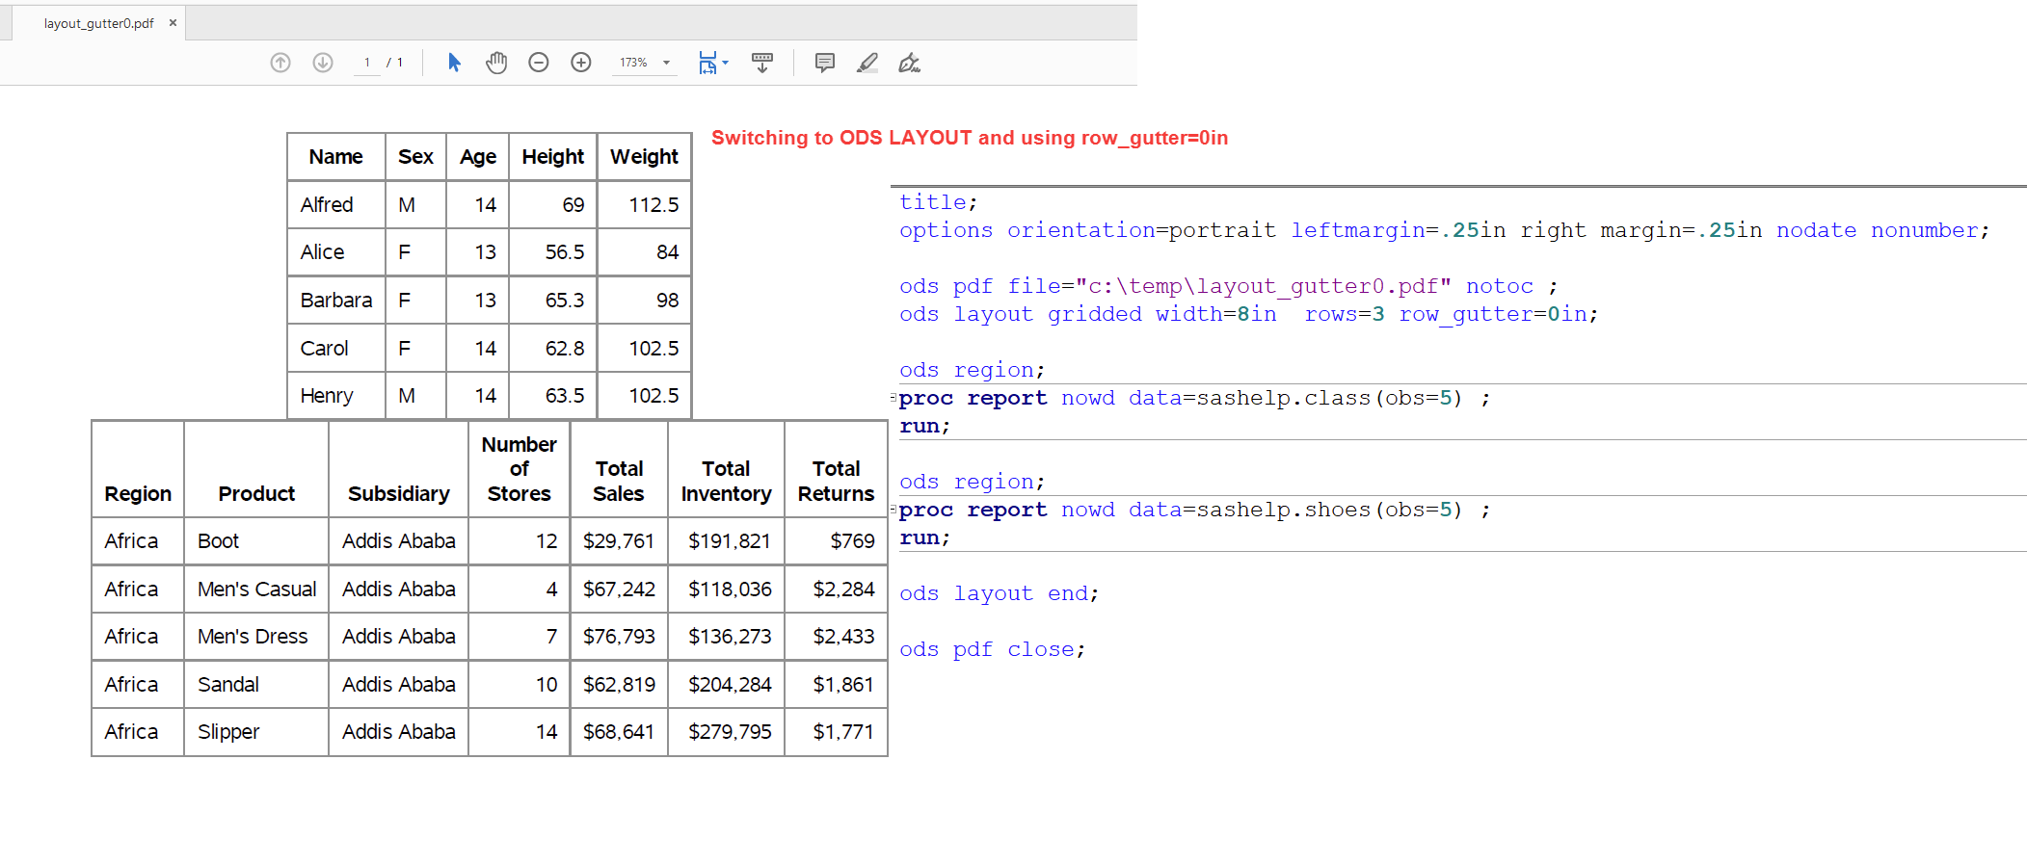Zoom out with the minus button

pos(539,63)
